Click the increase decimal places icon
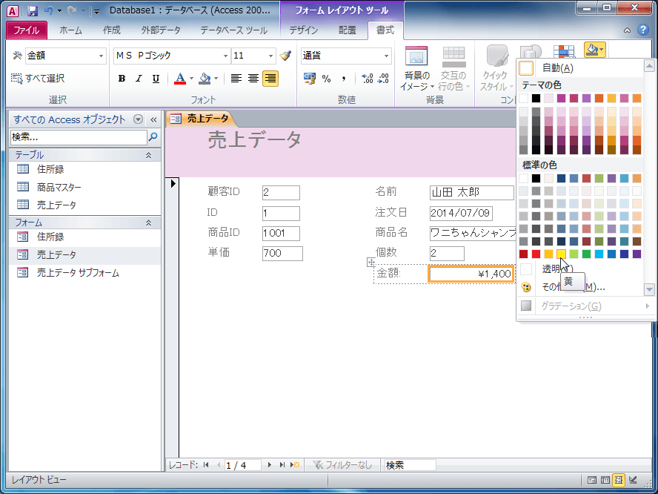 click(368, 79)
